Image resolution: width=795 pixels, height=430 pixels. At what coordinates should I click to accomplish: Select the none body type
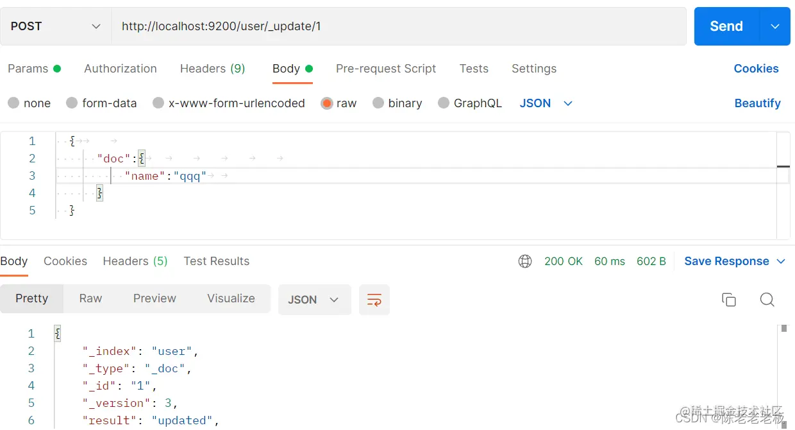[29, 103]
